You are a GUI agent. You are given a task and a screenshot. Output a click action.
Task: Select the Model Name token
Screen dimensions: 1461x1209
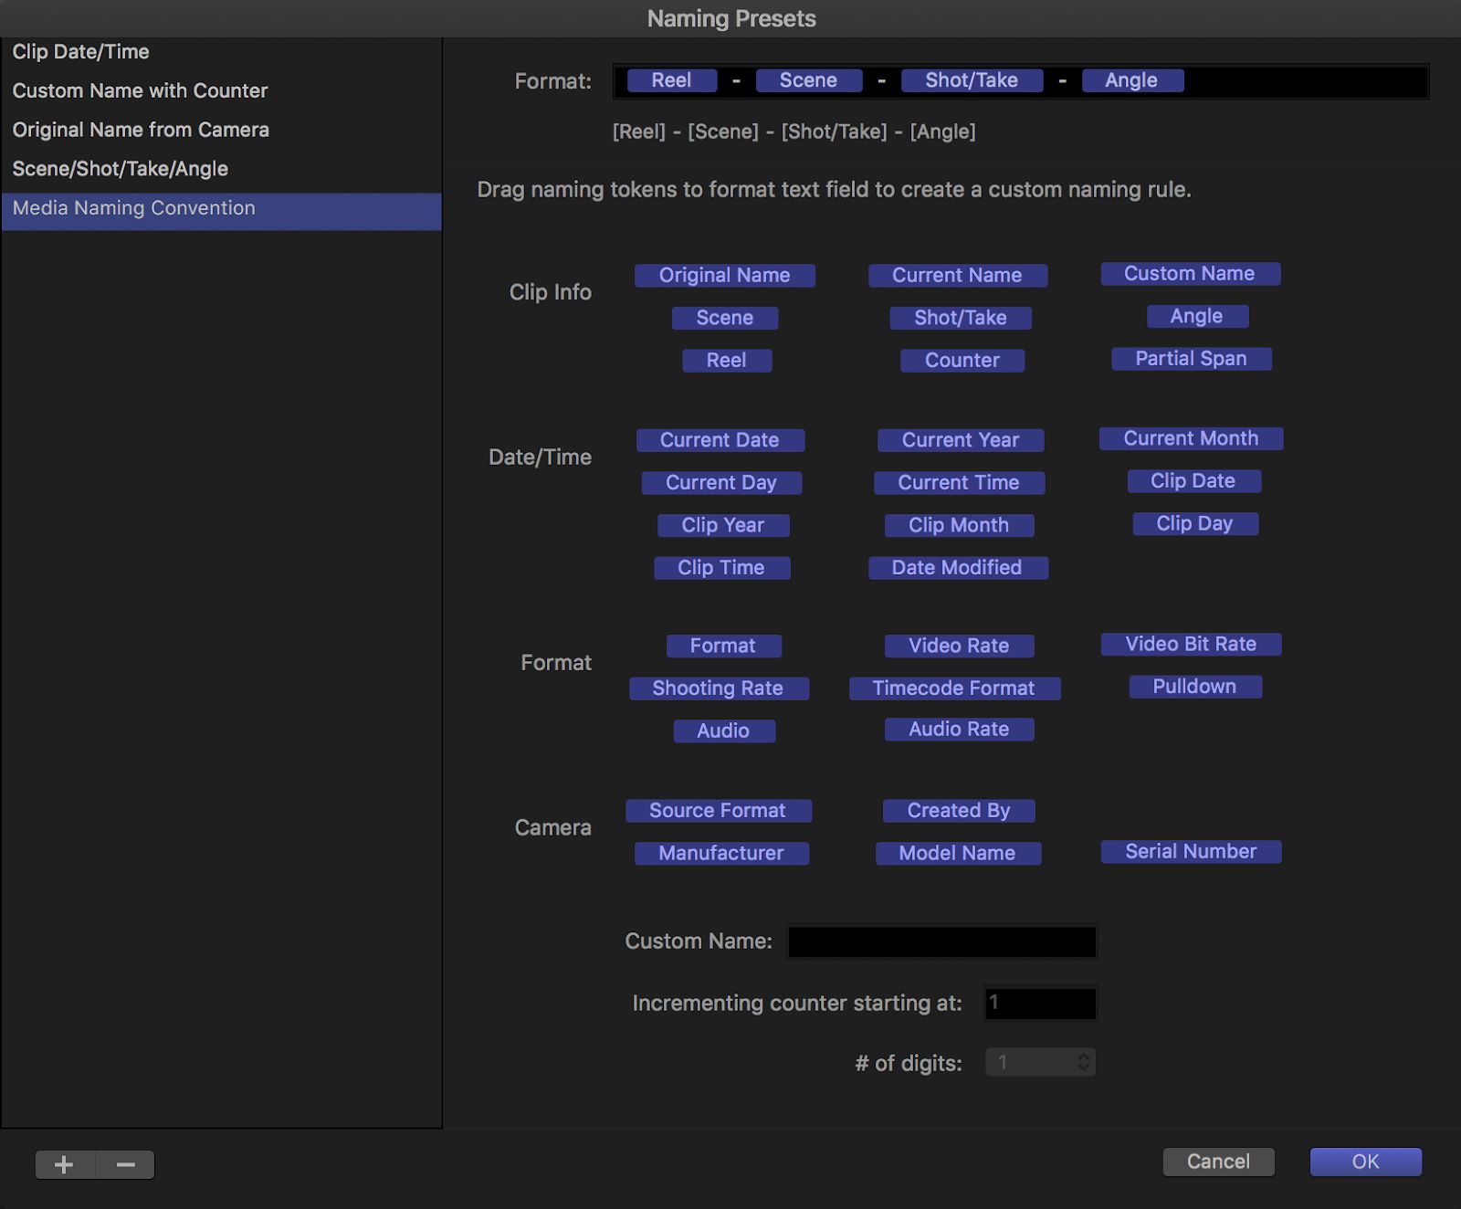(x=957, y=854)
